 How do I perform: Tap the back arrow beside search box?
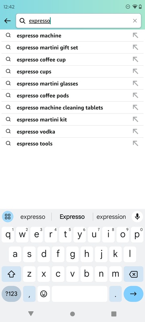pyautogui.click(x=7, y=21)
